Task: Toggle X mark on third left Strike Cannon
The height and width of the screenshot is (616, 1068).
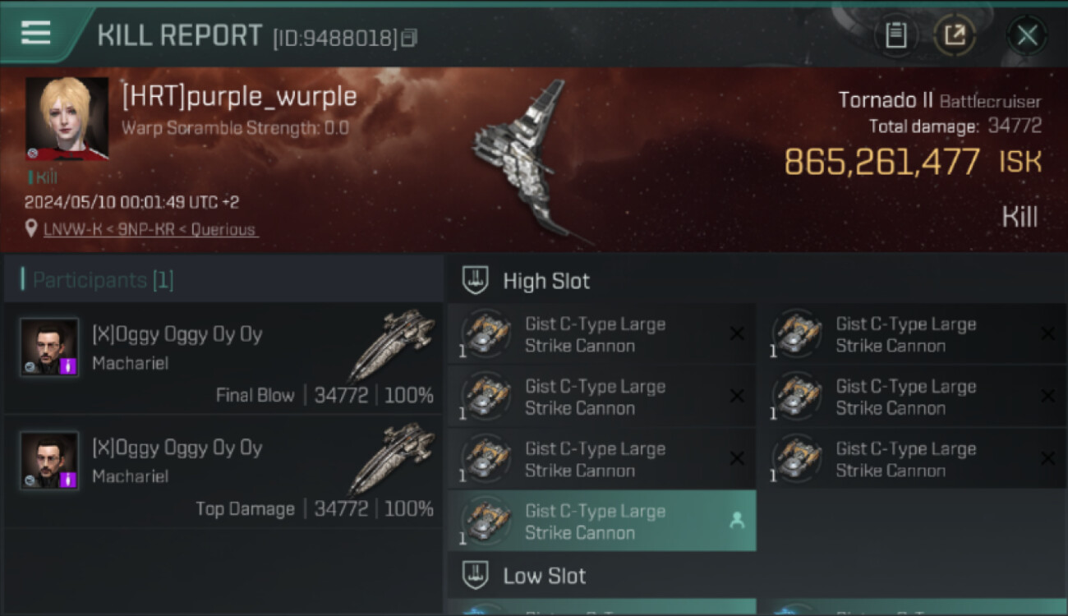Action: [737, 458]
